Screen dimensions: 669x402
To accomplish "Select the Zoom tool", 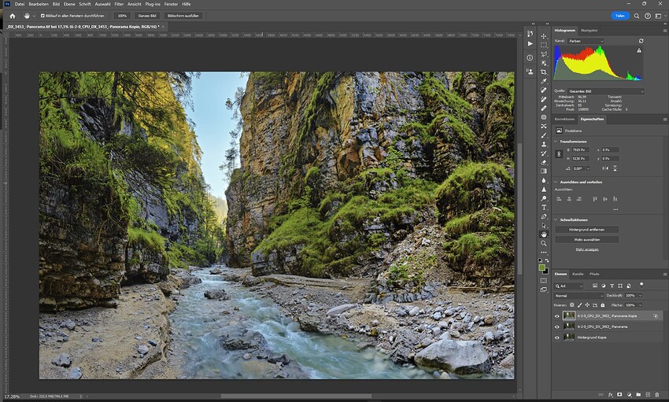I will 544,243.
